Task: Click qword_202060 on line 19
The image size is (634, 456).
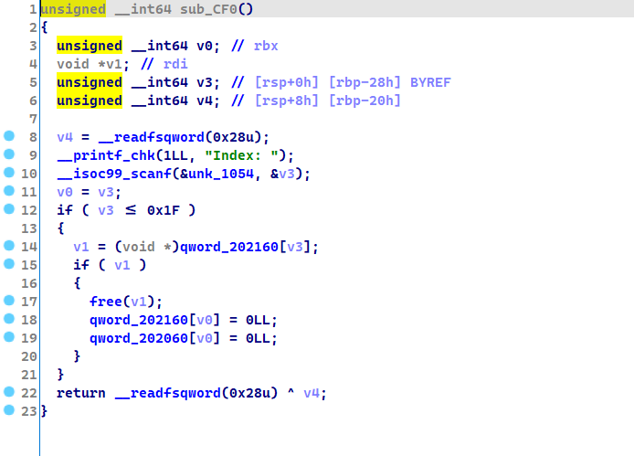Action: coord(139,338)
